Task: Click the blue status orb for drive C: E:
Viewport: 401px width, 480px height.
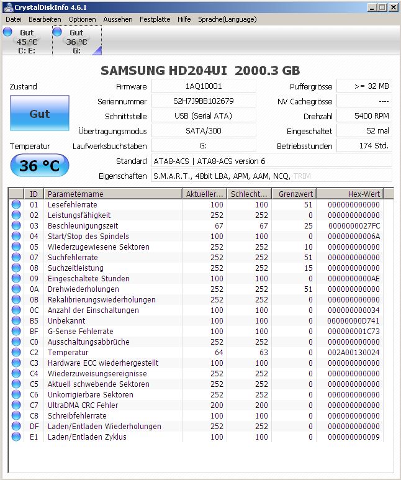Action: pos(7,32)
